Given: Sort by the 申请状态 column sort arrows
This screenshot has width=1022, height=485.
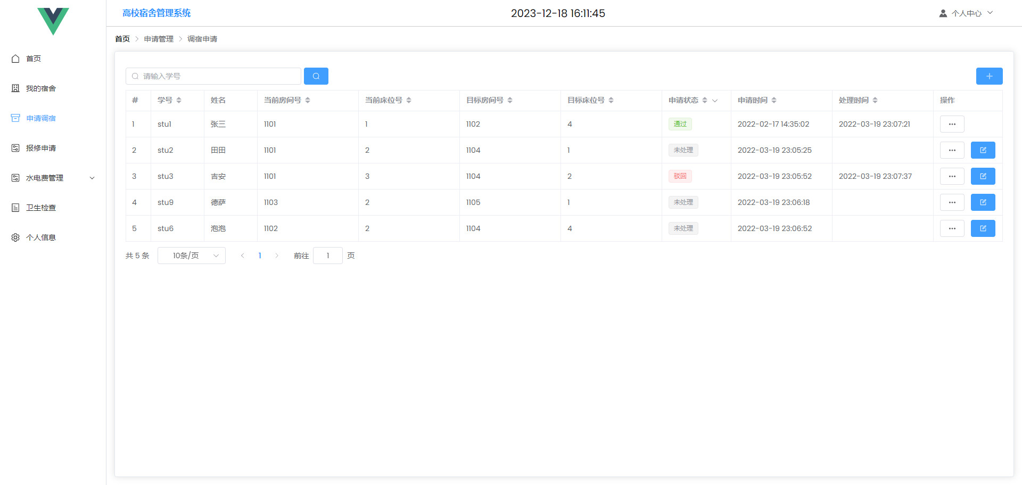Looking at the screenshot, I should click(705, 100).
